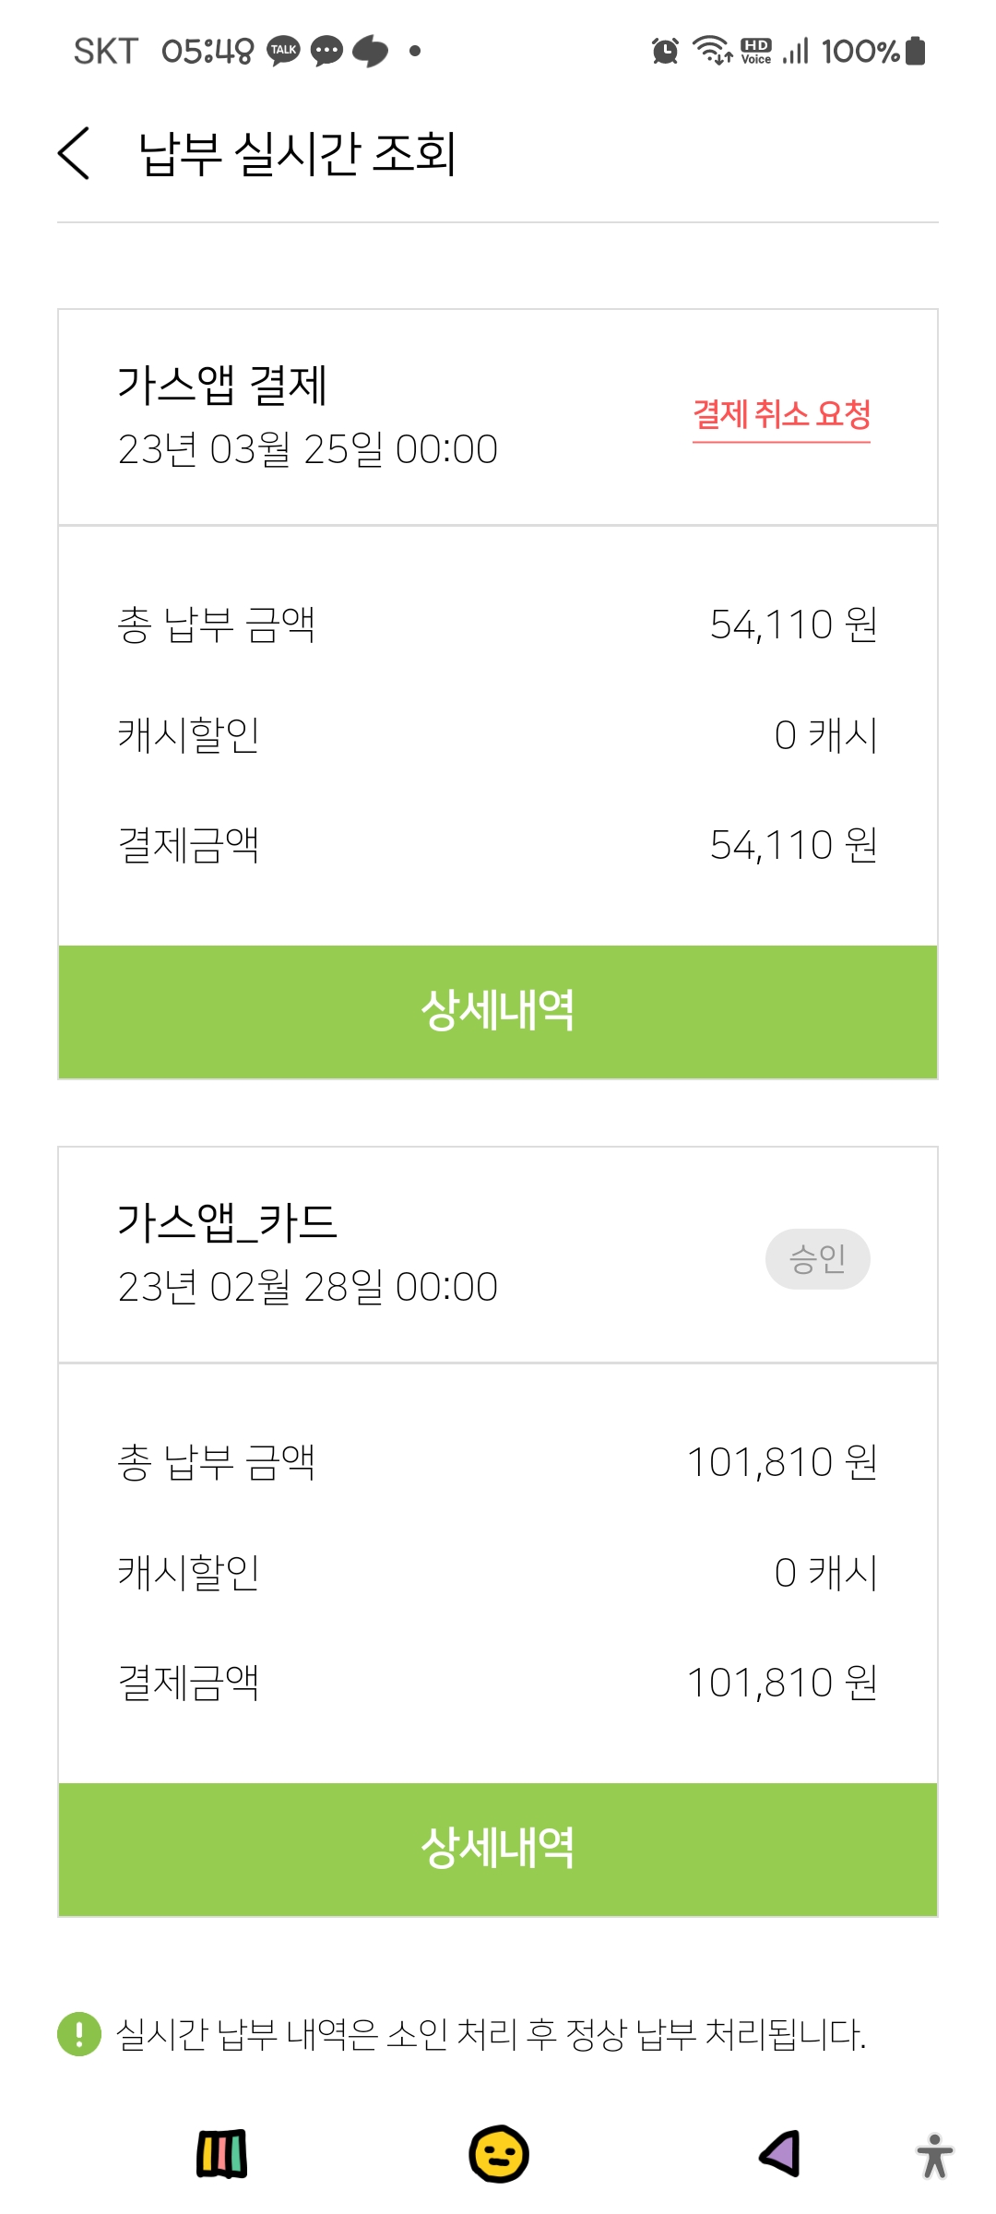Image resolution: width=996 pixels, height=2214 pixels.
Task: Tap the Wi-Fi status icon
Action: [x=712, y=51]
